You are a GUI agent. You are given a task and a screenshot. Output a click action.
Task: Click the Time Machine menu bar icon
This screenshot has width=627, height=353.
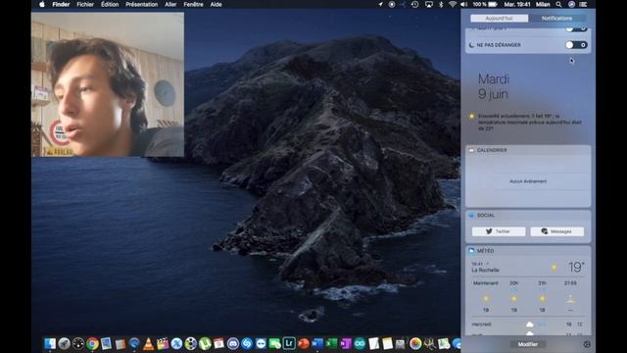(x=415, y=4)
